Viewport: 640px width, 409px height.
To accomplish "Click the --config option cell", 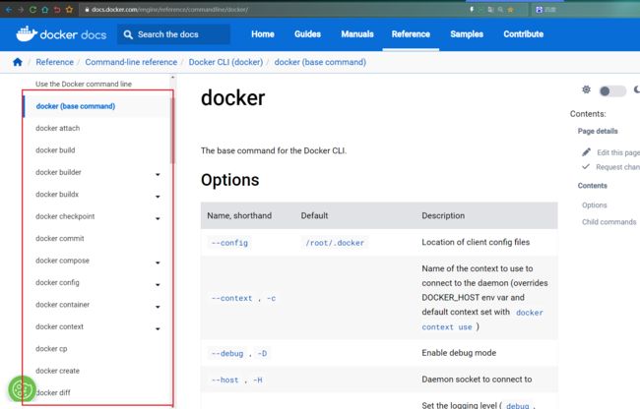I will click(229, 243).
